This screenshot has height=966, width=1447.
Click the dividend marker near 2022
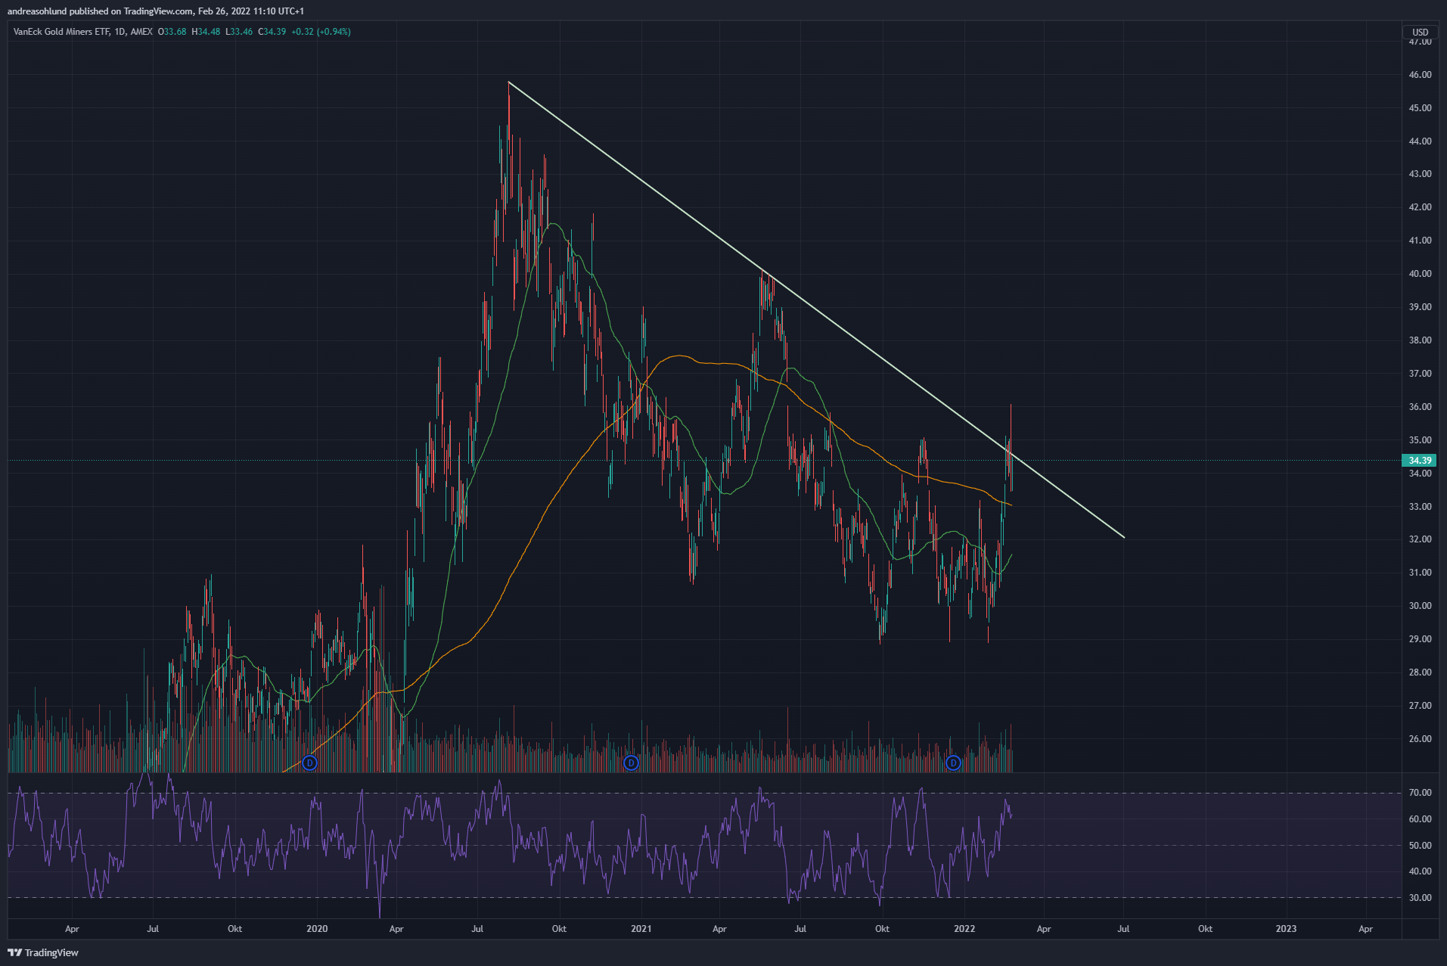point(953,763)
